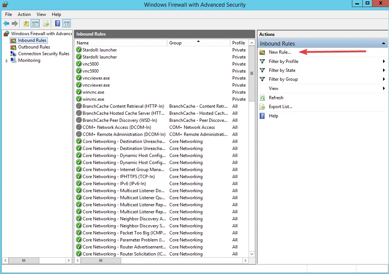The height and width of the screenshot is (274, 389).
Task: Click the gray disabled icon for COM+ Network Access rule
Action: coord(79,127)
